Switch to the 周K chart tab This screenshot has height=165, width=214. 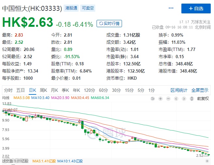pos(43,90)
